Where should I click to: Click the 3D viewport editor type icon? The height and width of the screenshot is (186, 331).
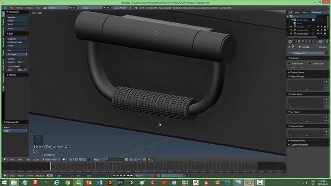click(x=5, y=160)
